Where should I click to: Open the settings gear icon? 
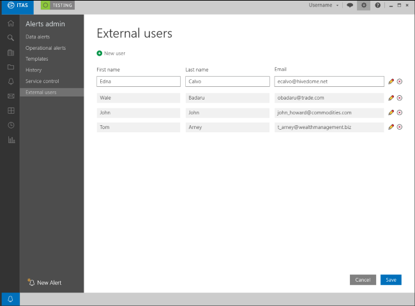coord(364,5)
